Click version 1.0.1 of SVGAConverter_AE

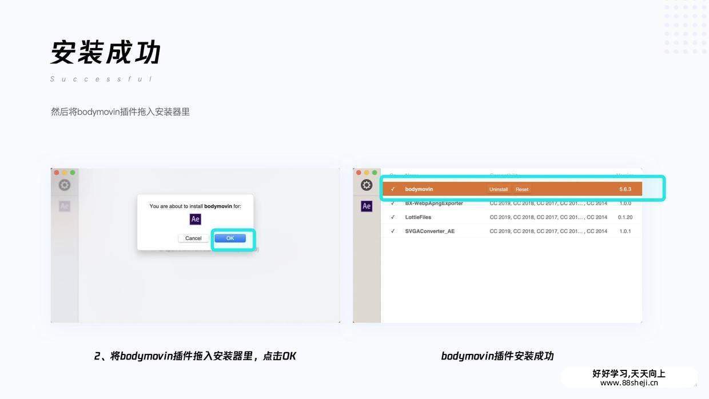pos(625,231)
